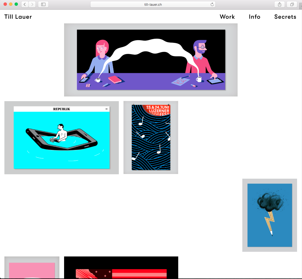Open the Republik phone boat illustration
This screenshot has height=279, width=302.
[62, 138]
